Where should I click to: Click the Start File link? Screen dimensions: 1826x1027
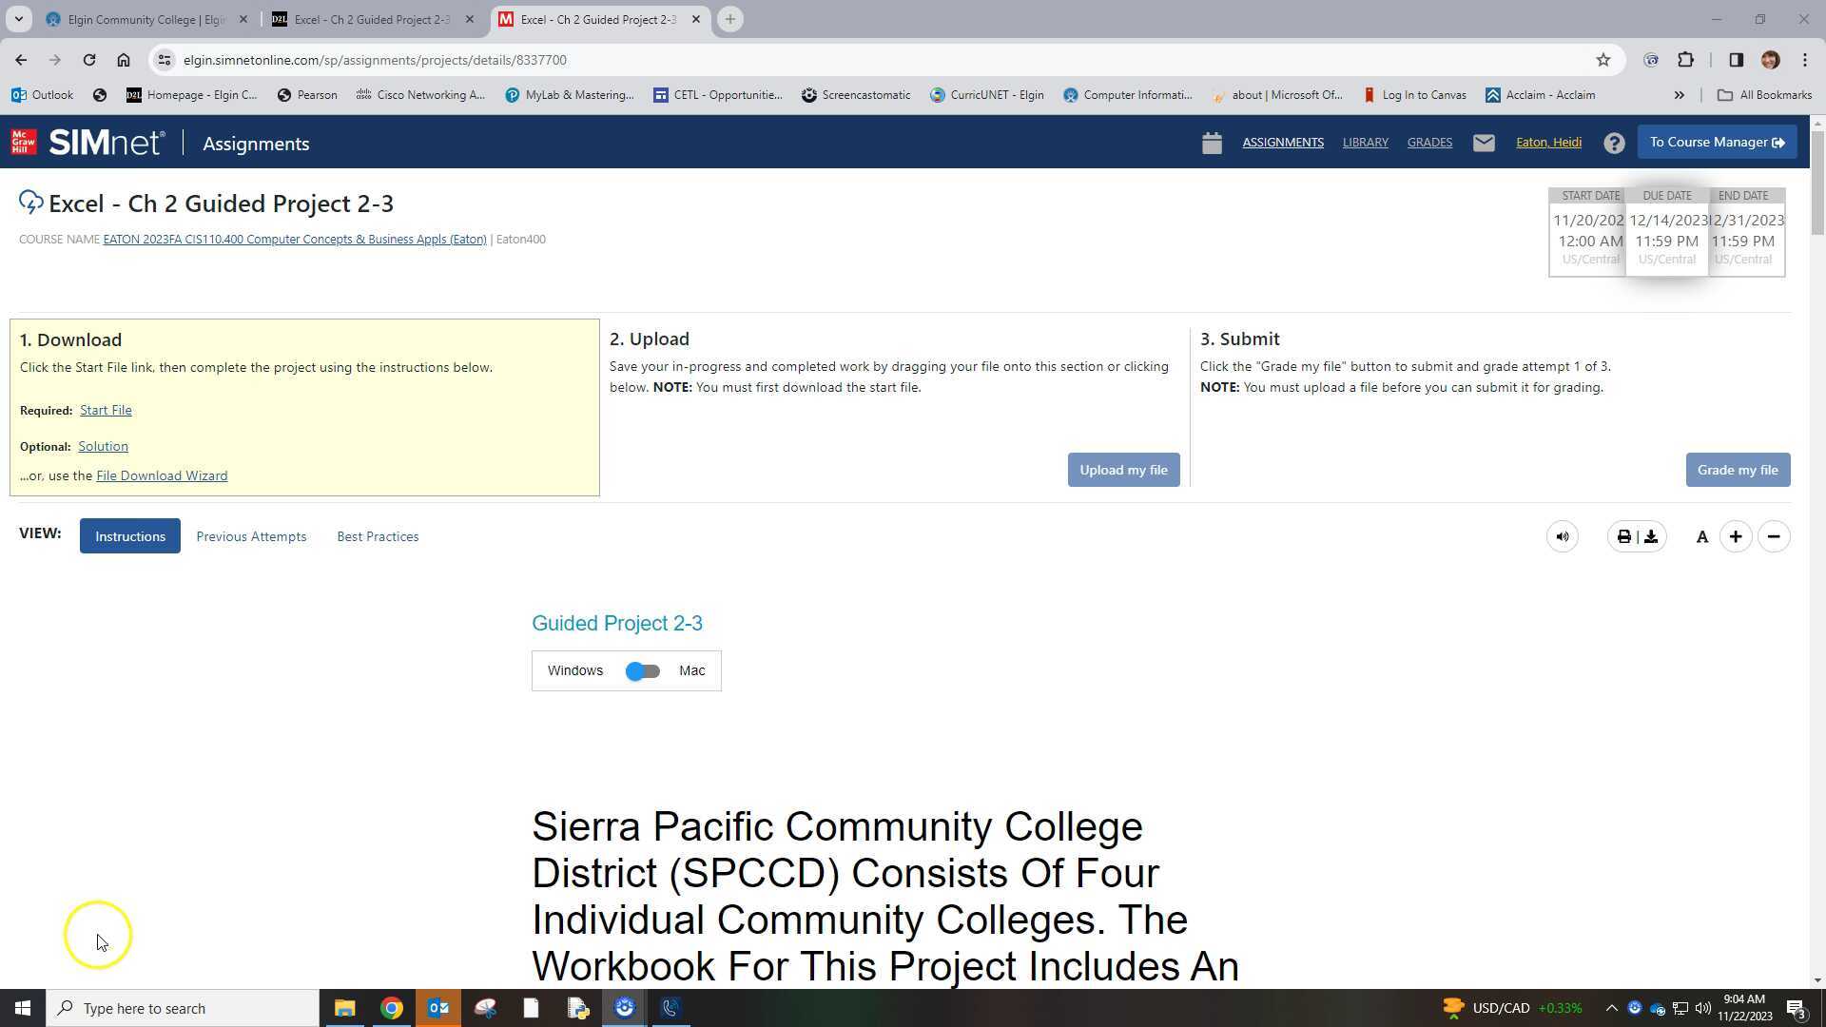tap(106, 410)
